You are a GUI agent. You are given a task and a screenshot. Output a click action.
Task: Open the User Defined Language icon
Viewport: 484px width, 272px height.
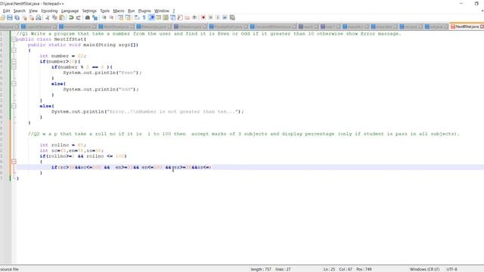tap(158, 17)
